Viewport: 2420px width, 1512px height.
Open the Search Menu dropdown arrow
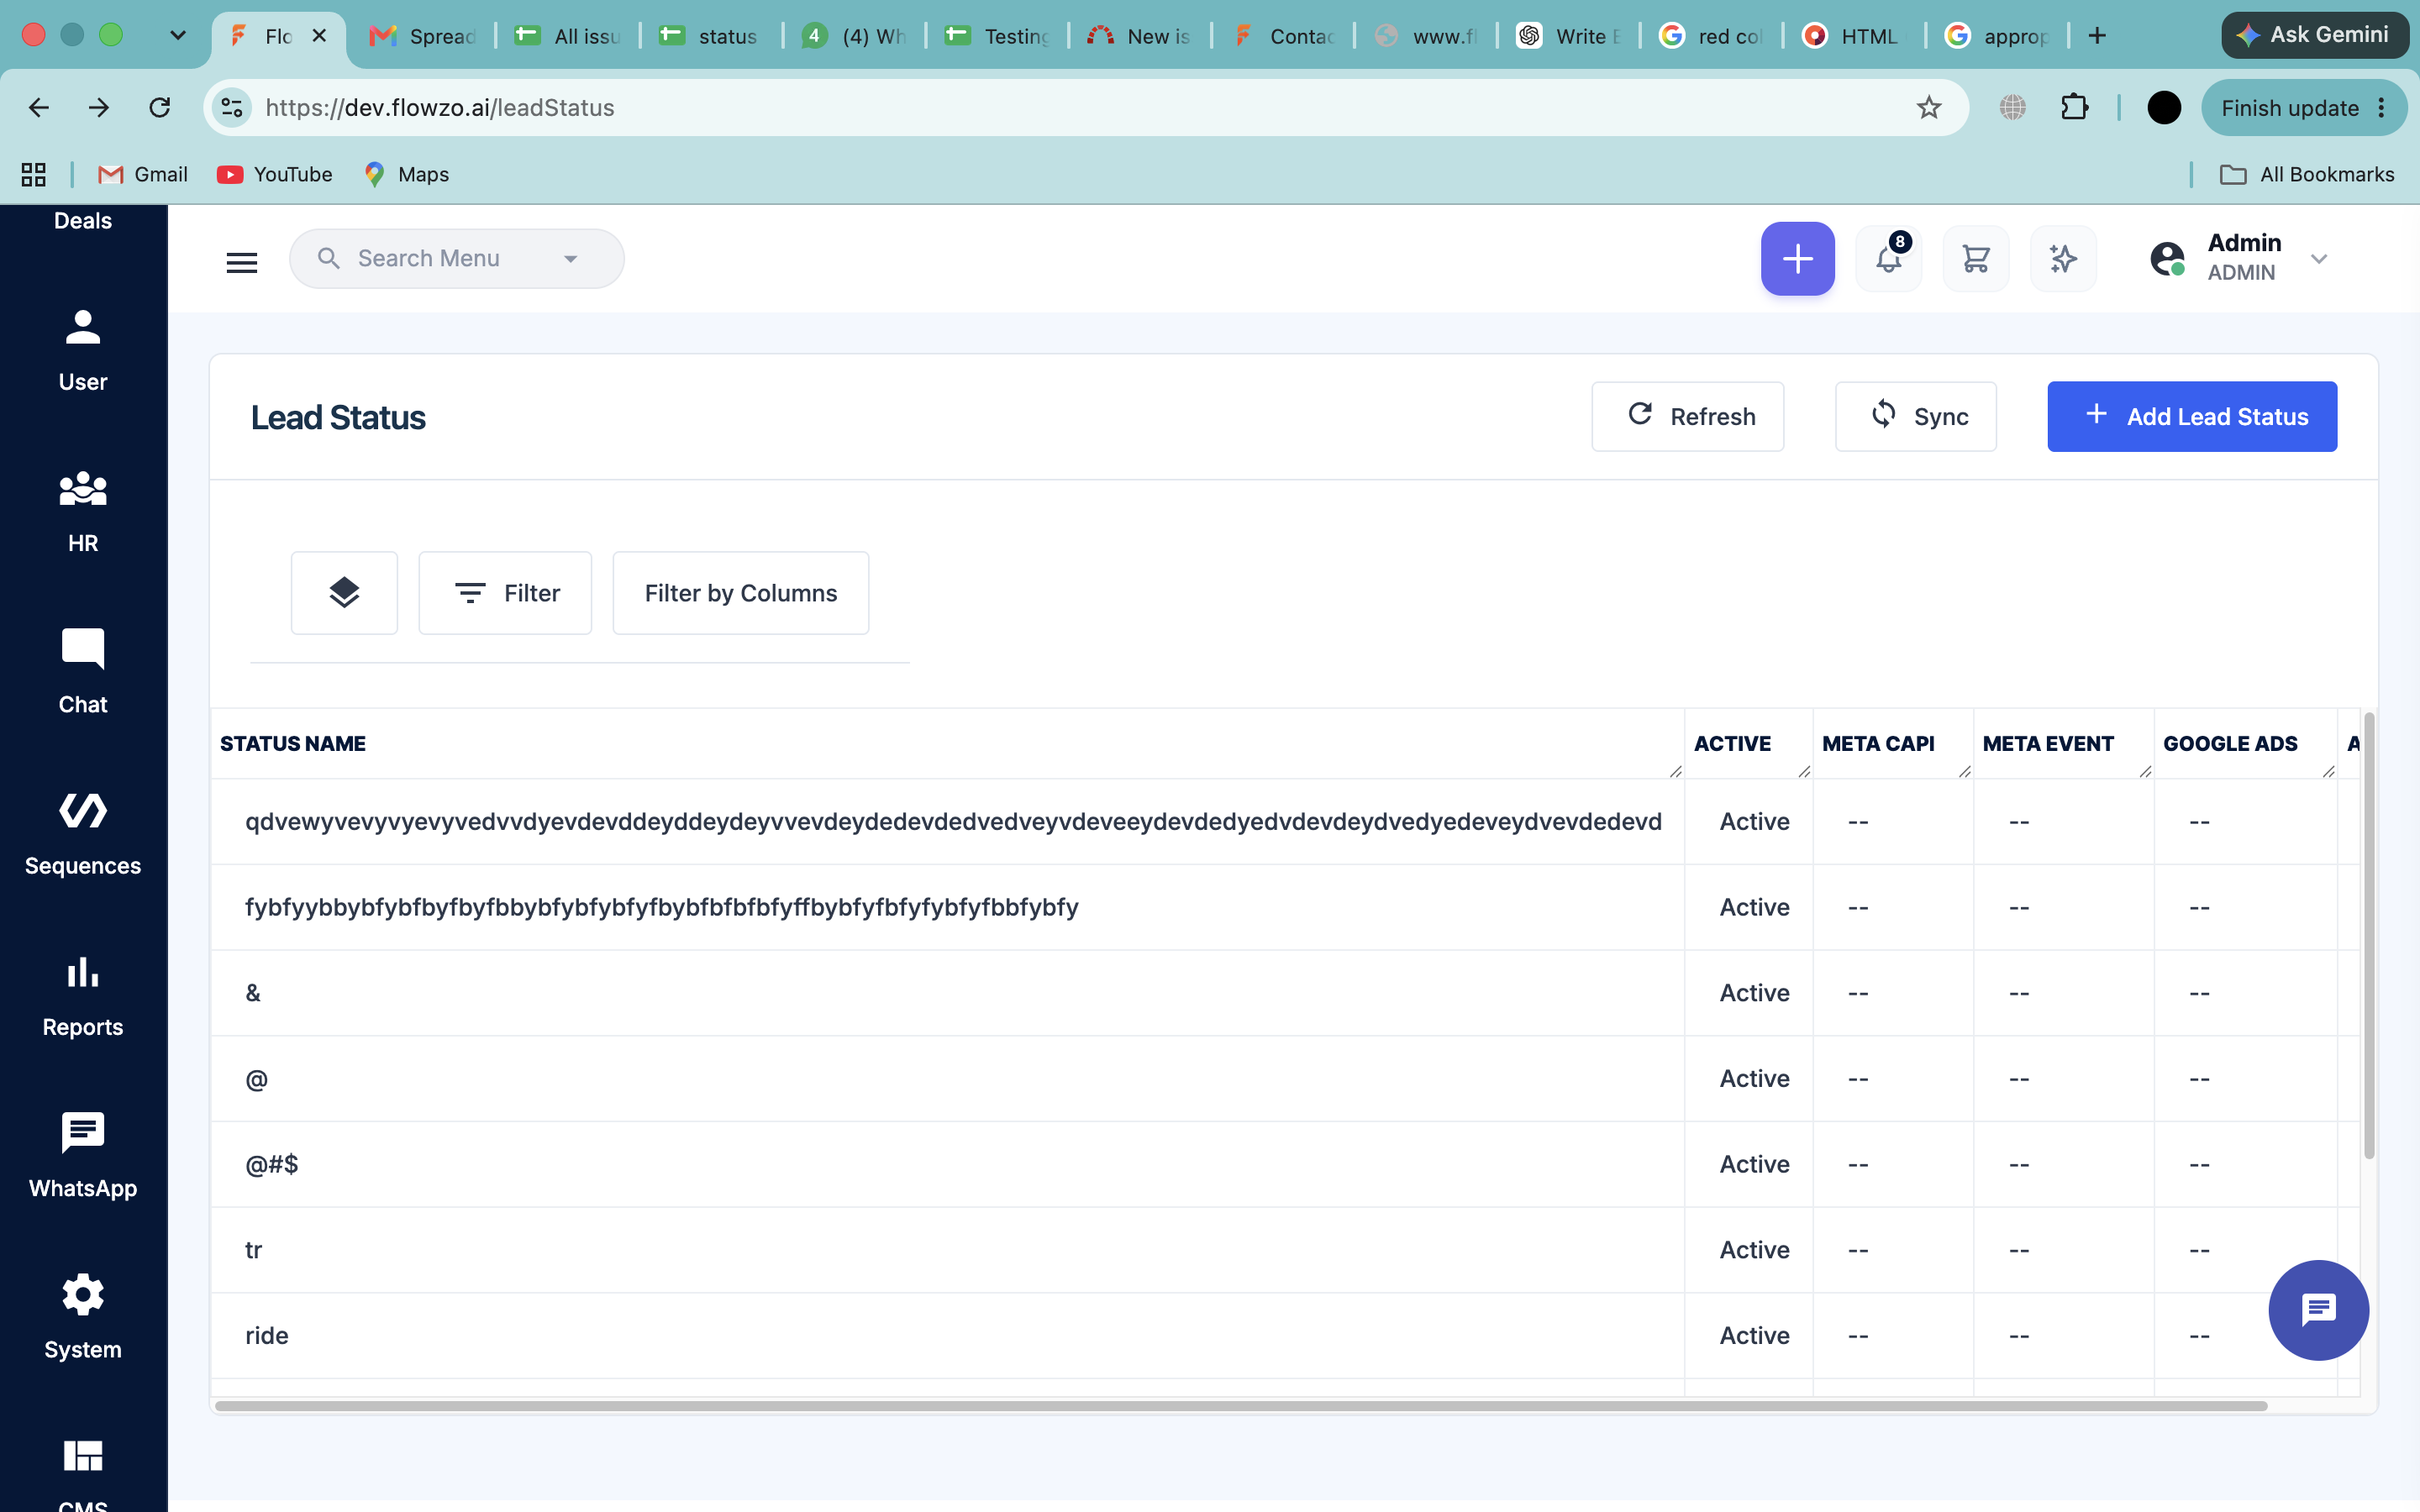click(571, 259)
